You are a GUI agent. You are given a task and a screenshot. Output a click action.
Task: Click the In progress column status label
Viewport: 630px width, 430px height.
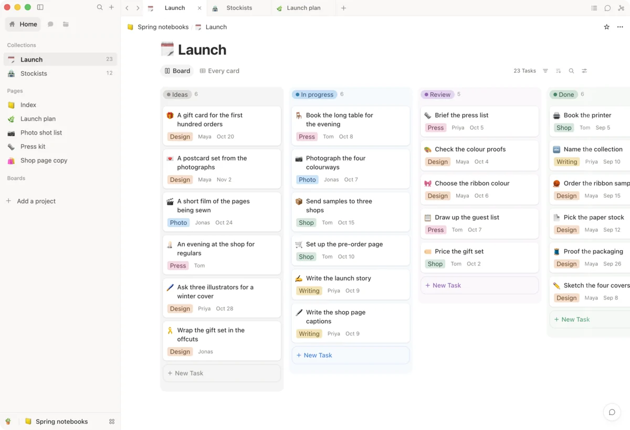coord(314,95)
